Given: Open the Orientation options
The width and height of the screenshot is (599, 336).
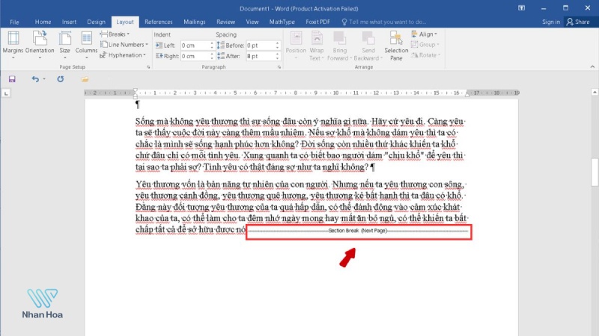Looking at the screenshot, I should click(40, 46).
